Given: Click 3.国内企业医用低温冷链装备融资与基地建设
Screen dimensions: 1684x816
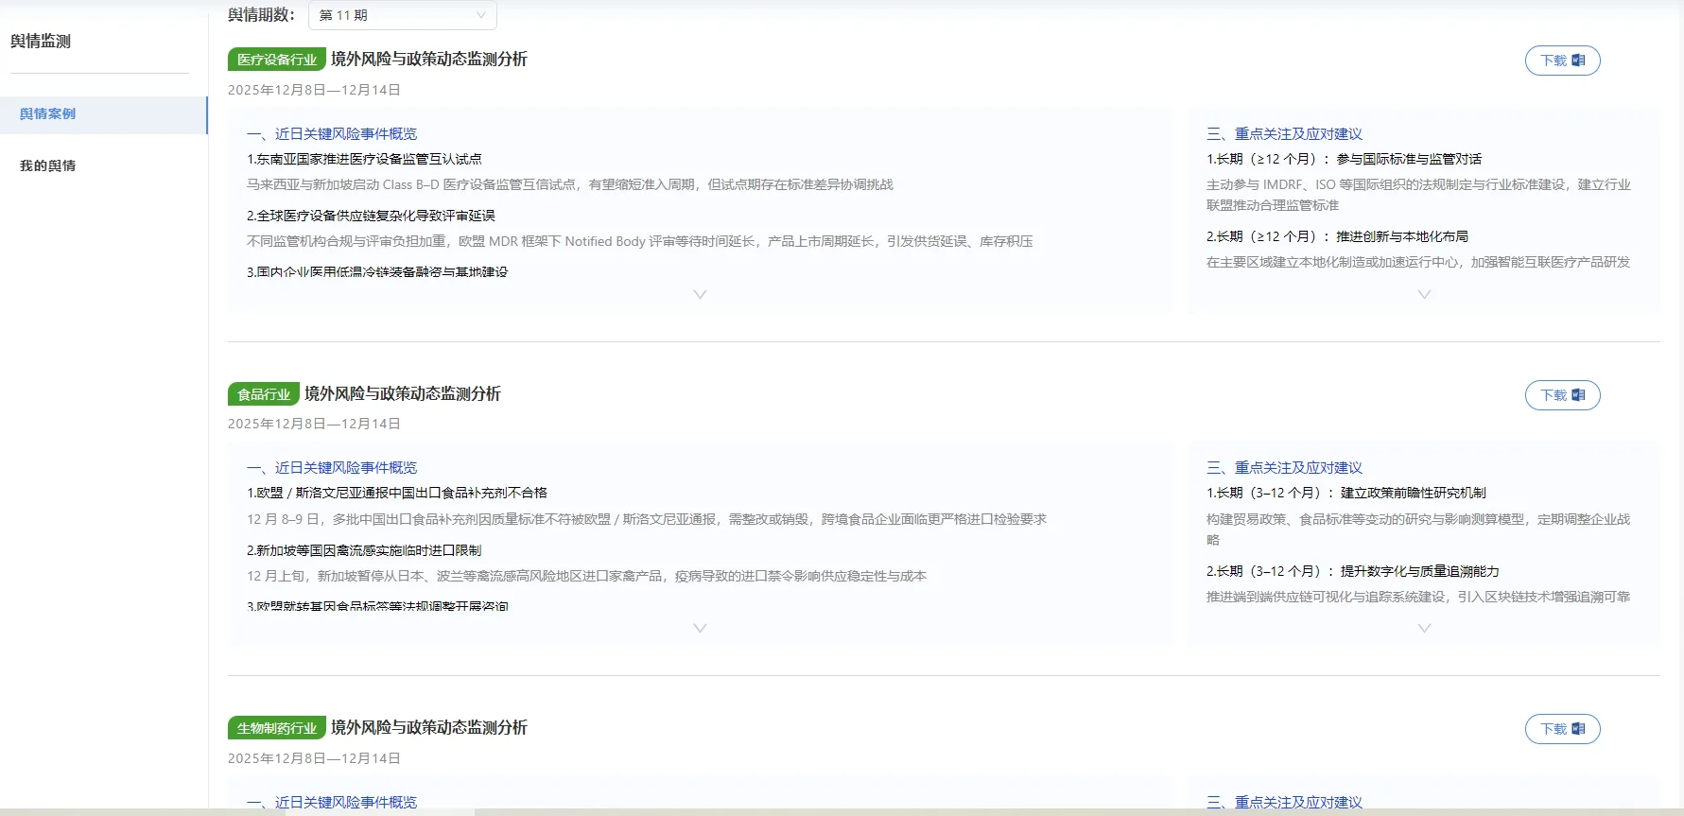Looking at the screenshot, I should 377,272.
